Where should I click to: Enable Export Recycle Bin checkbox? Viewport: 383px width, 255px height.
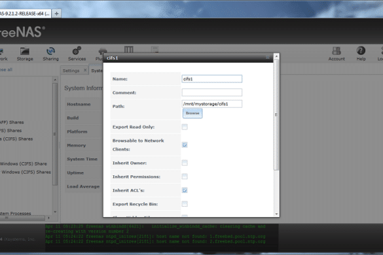tap(185, 204)
